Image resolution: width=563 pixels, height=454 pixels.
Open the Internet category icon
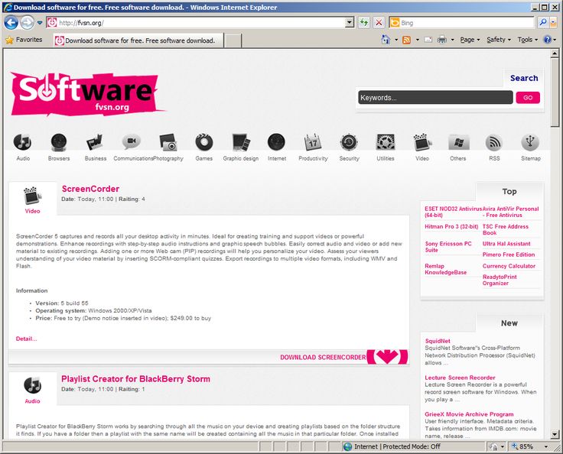coord(276,142)
